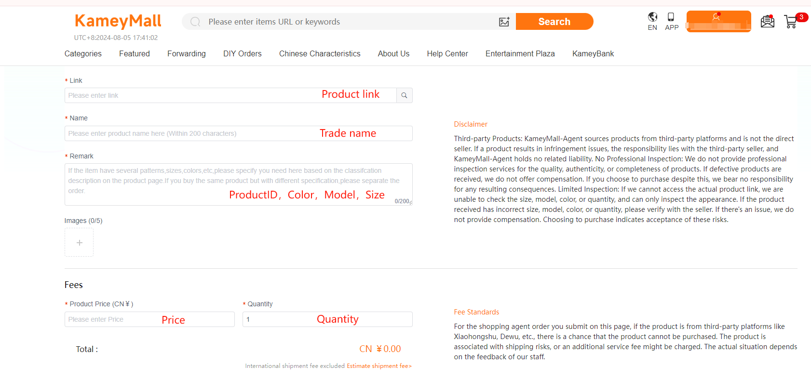Image resolution: width=811 pixels, height=379 pixels.
Task: Go to the Forwarding page
Action: tap(187, 54)
